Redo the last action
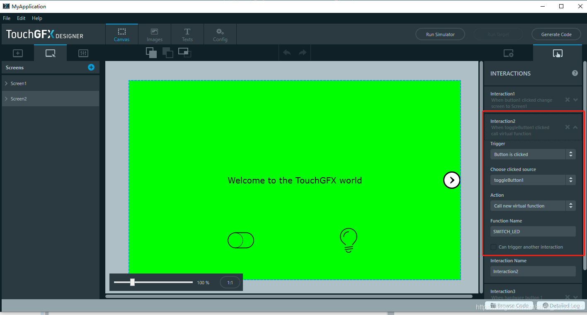The height and width of the screenshot is (315, 587). pos(303,53)
